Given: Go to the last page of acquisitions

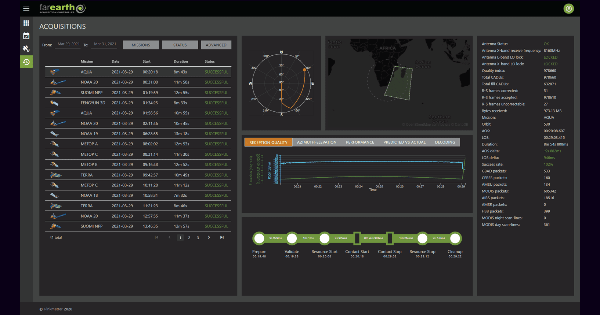Looking at the screenshot, I should click(x=222, y=237).
